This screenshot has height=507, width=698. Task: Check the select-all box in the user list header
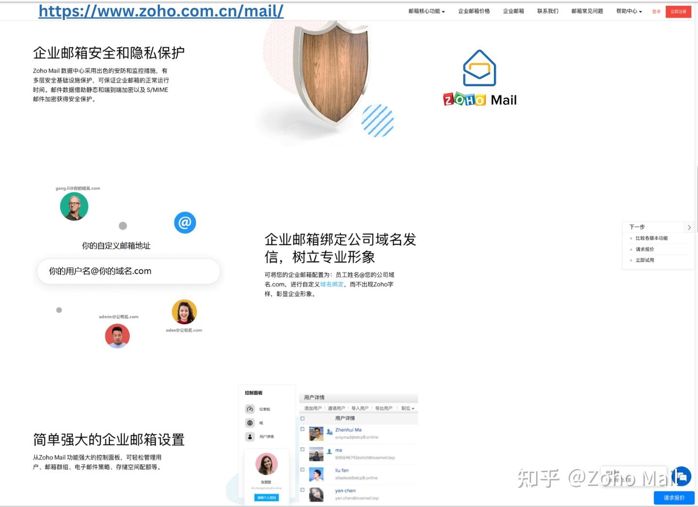tap(302, 418)
